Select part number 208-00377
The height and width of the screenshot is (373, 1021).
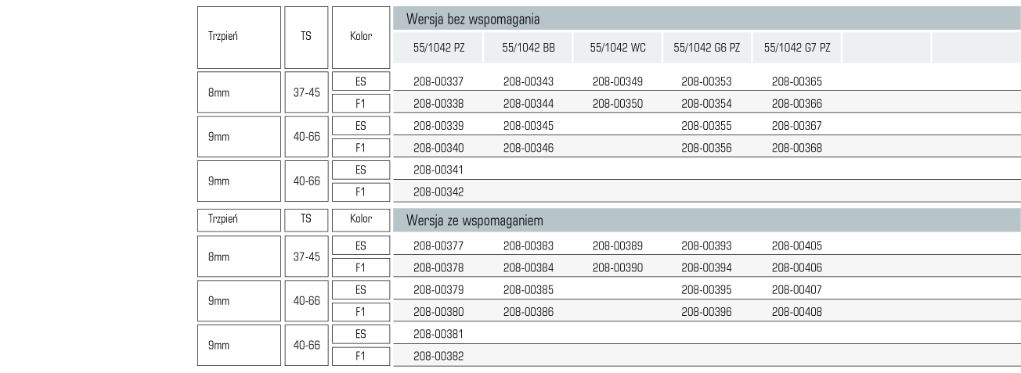[x=439, y=246]
